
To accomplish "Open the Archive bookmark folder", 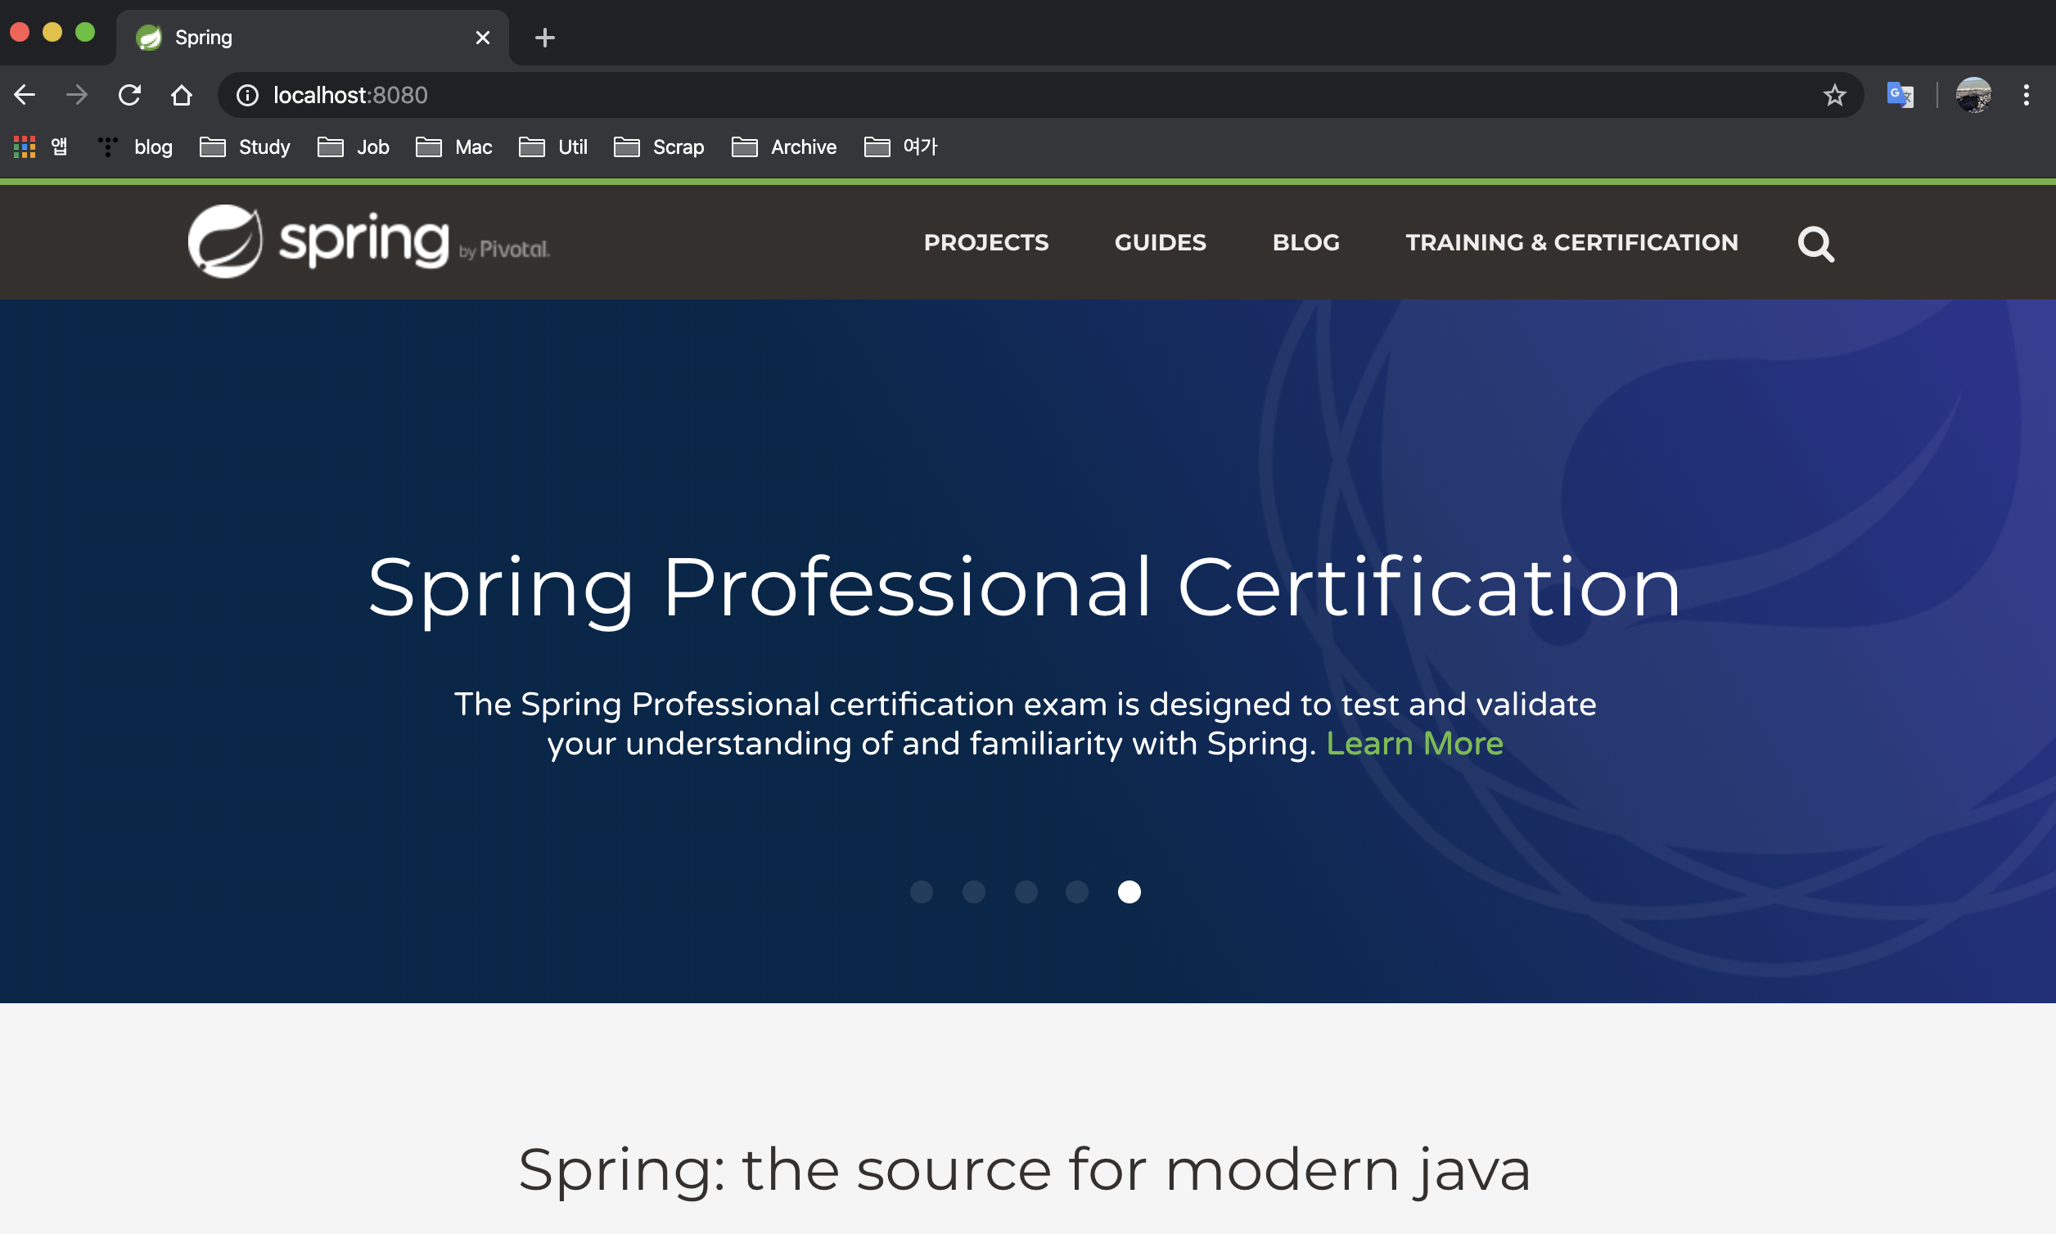I will pos(784,147).
